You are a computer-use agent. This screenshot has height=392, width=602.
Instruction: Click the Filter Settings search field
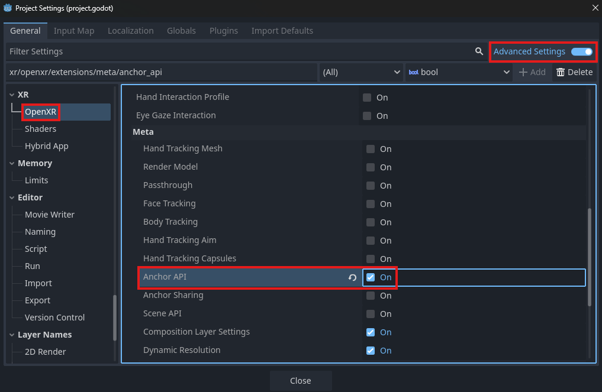246,51
